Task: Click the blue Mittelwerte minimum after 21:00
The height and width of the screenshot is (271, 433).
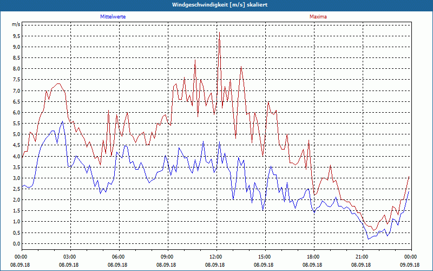Action: coord(369,239)
